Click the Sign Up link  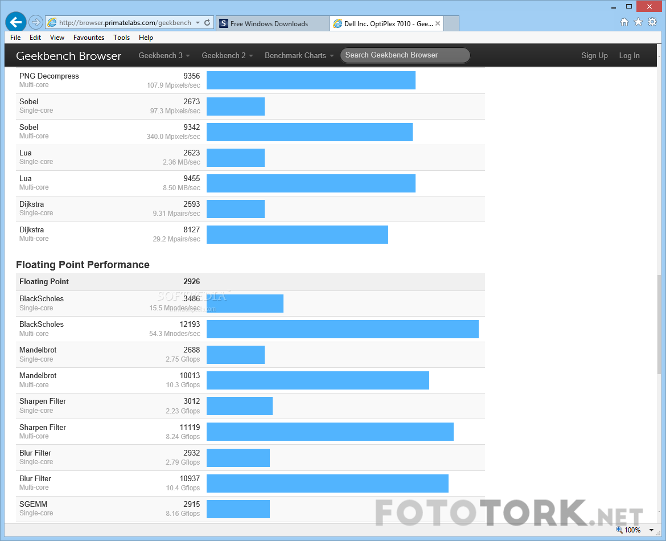click(x=594, y=55)
